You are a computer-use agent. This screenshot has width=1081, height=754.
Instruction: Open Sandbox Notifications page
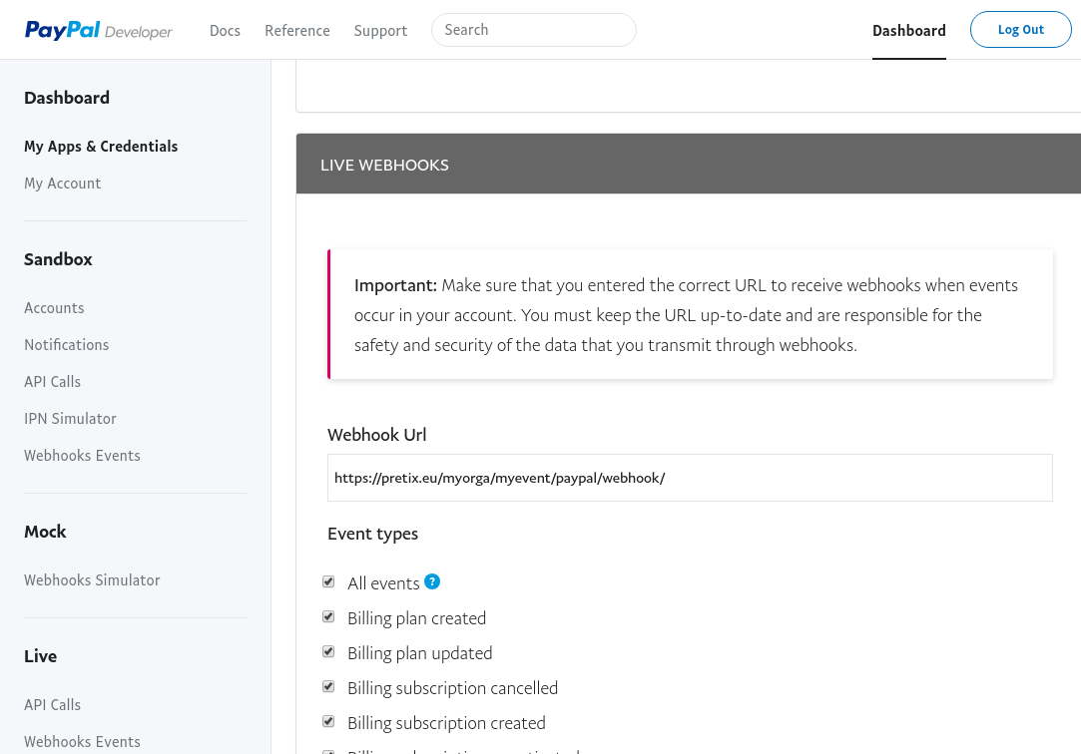[x=67, y=345]
